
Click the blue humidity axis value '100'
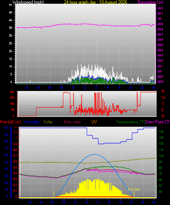[x=6, y=128]
